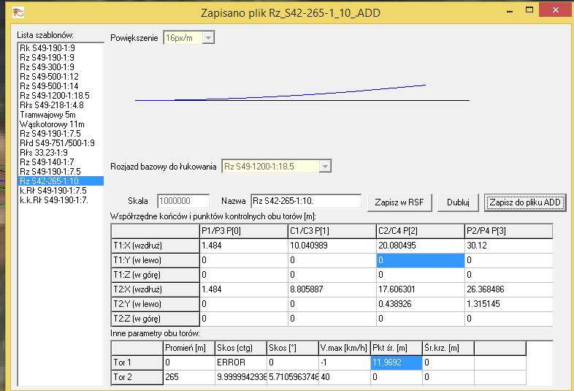Viewport: 574px width, 391px height.
Task: Click Tor 2 Skos [°] cell 5.7105963746
Action: point(293,377)
